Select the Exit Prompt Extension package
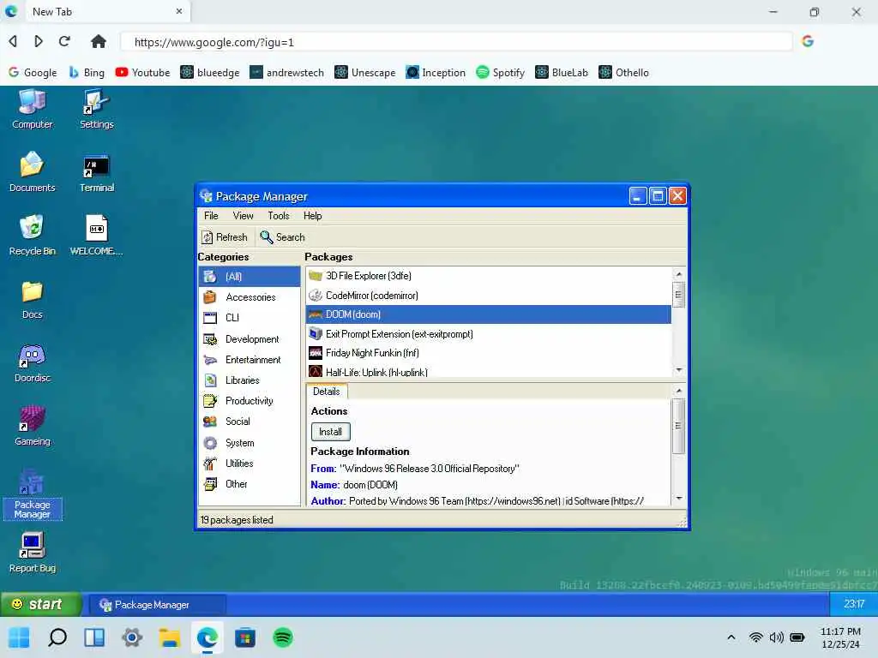 click(488, 334)
